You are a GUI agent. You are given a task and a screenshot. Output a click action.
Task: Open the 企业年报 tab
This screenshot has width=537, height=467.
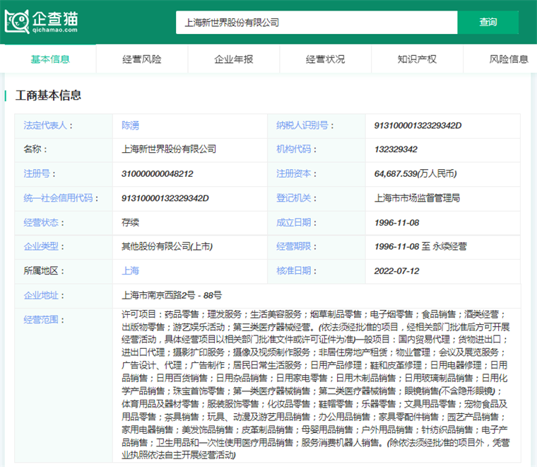[x=234, y=59]
